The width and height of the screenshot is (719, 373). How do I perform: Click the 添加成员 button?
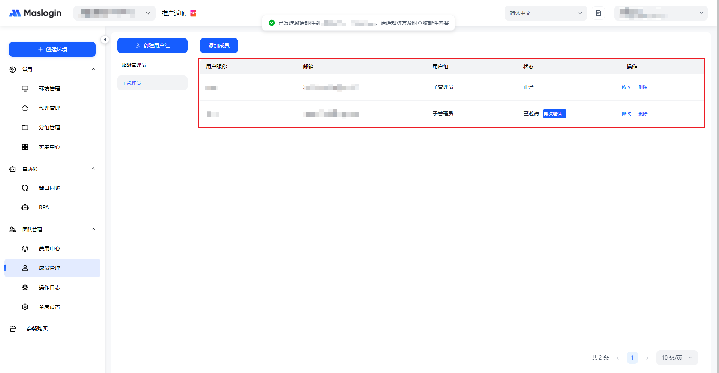219,46
